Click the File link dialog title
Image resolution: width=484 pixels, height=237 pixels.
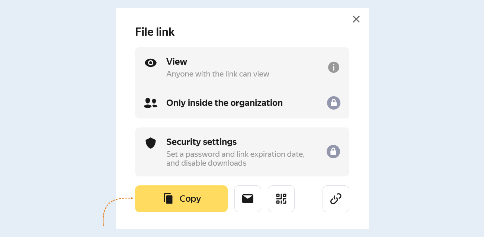pos(155,32)
